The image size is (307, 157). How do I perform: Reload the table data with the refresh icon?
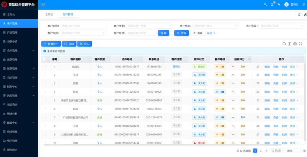284,44
